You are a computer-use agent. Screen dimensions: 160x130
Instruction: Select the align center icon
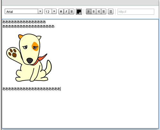tap(93, 12)
